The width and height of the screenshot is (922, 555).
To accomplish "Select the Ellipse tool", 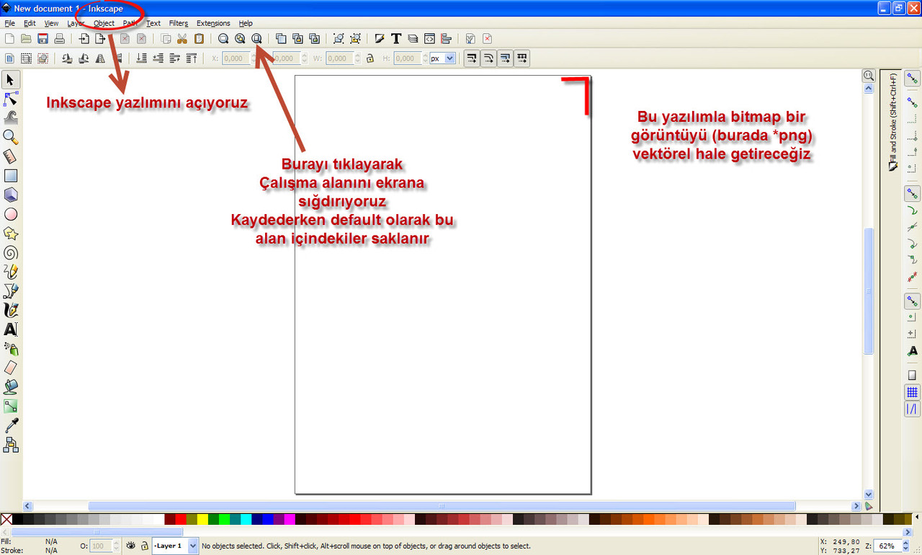I will tap(11, 214).
